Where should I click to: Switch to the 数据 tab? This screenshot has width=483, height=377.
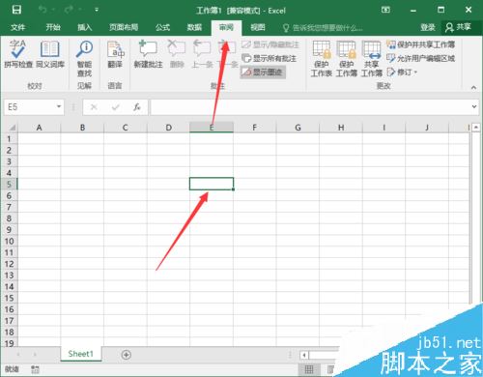click(x=194, y=27)
